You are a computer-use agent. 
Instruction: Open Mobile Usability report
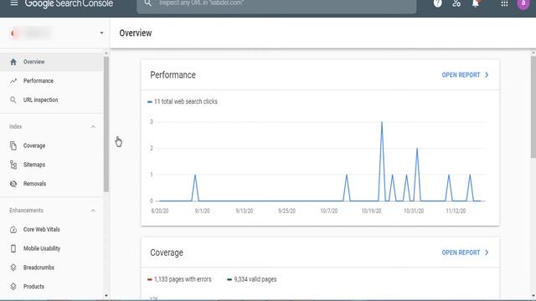[51, 248]
